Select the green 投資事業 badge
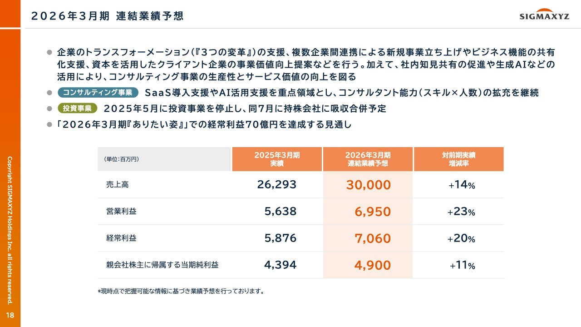 (x=78, y=109)
